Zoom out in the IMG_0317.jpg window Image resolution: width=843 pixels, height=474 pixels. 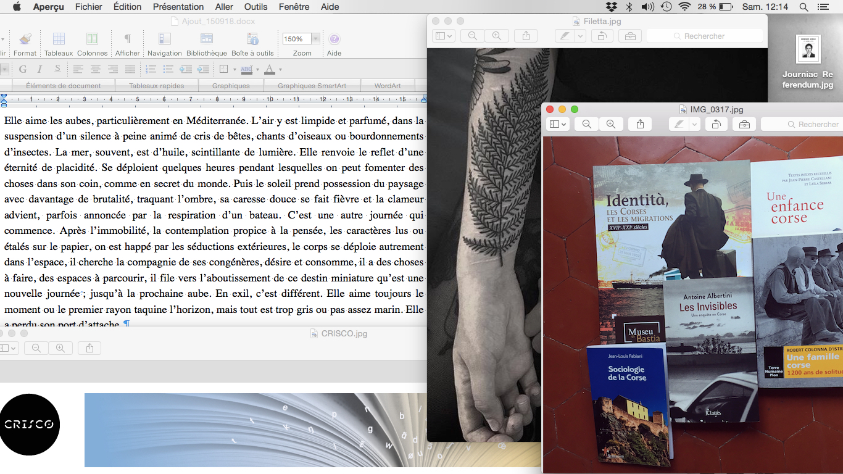point(587,125)
